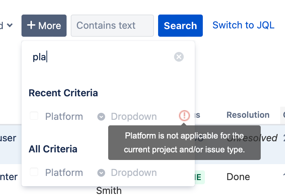Sort by the Resolution column header

point(248,115)
